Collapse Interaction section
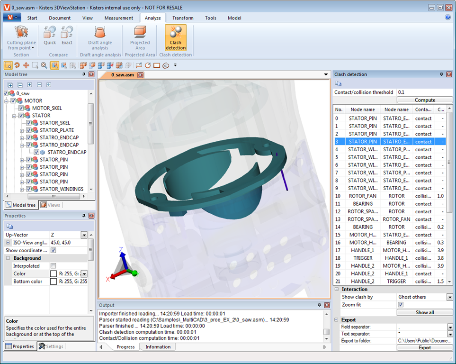This screenshot has height=364, width=456. click(x=337, y=289)
